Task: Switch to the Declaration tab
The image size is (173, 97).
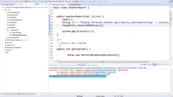Action: [72, 65]
